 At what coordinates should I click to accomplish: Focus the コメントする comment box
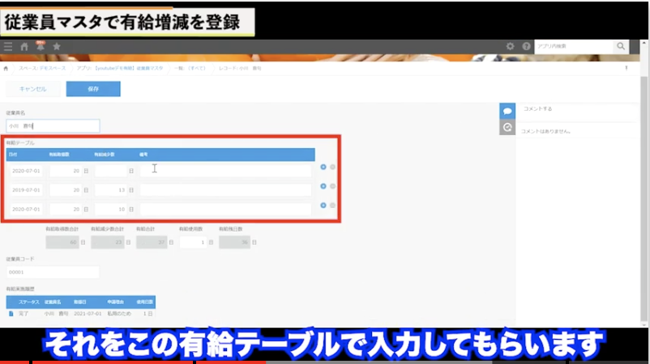pos(575,108)
